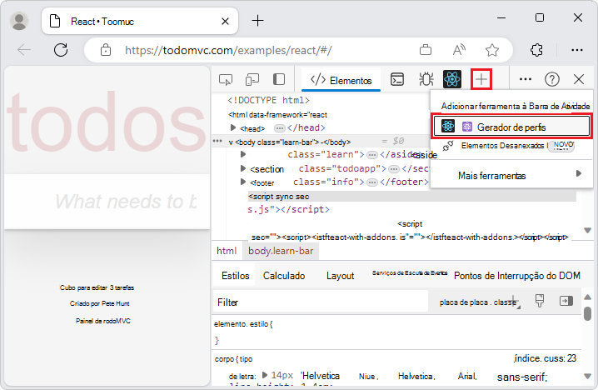The image size is (598, 390).
Task: Click the What needs to be done input
Action: (x=107, y=202)
